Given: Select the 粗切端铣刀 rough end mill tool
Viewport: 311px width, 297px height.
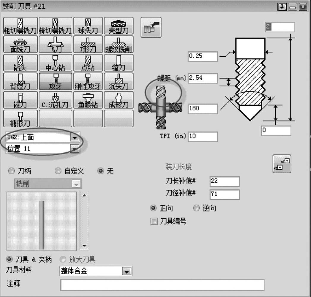Looking at the screenshot, I should (20, 26).
